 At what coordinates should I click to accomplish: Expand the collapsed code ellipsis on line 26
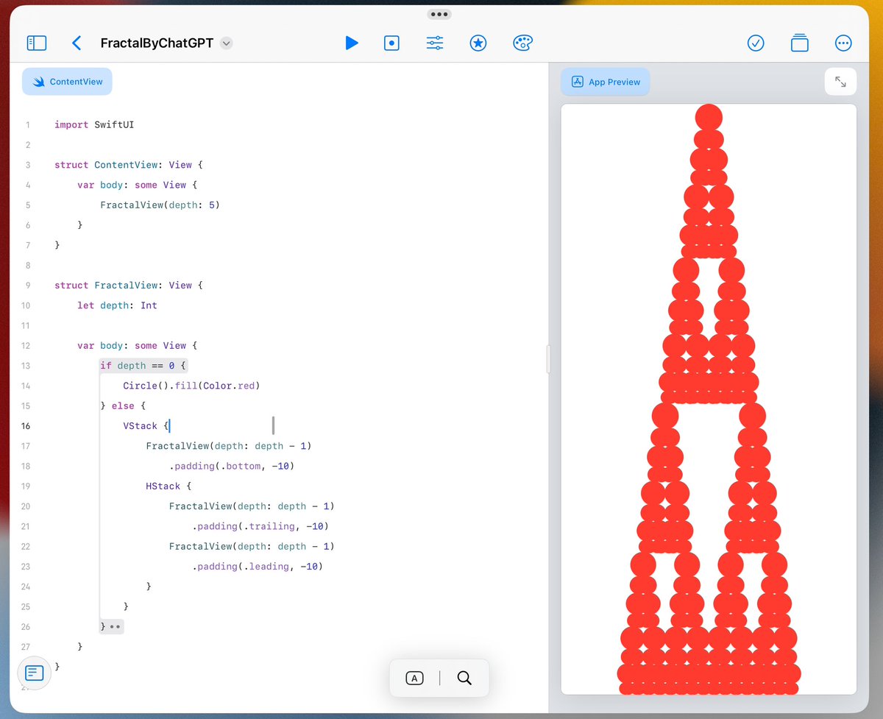116,627
